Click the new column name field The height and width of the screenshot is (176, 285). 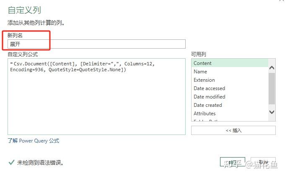click(96, 44)
